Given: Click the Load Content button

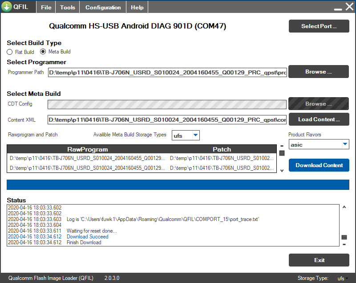Looking at the screenshot, I should coord(319,119).
